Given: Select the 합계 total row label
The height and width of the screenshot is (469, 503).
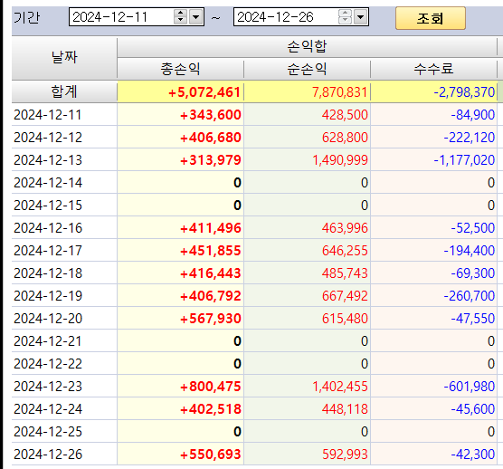Looking at the screenshot, I should [x=64, y=91].
